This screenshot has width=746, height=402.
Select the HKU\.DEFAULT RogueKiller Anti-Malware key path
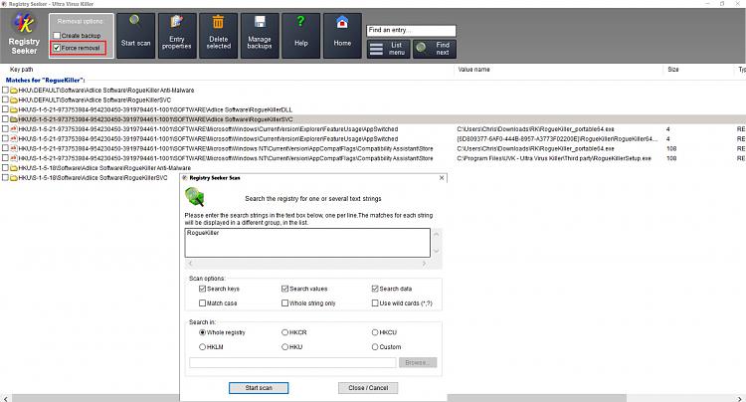[106, 90]
